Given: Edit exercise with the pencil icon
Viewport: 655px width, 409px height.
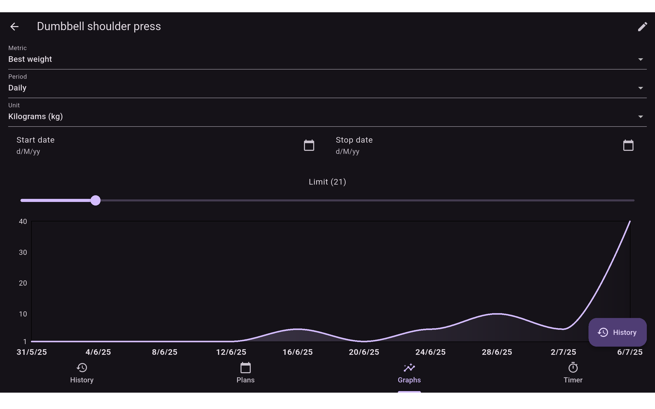Looking at the screenshot, I should (642, 27).
